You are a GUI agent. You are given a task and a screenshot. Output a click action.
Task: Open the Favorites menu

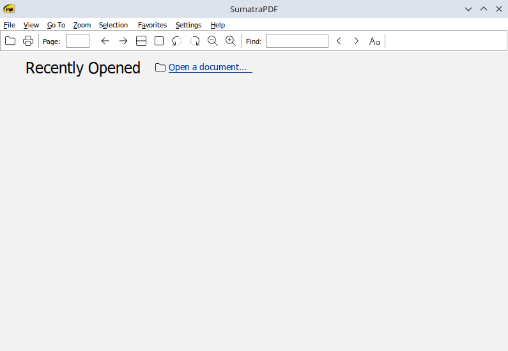[152, 25]
